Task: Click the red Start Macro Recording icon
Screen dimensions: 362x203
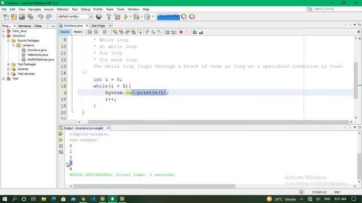Action: click(x=181, y=32)
